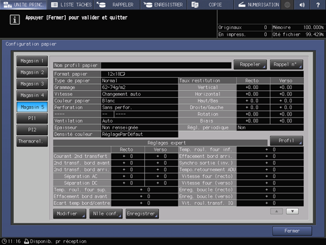Open help with the question mark icon

[x=318, y=4]
